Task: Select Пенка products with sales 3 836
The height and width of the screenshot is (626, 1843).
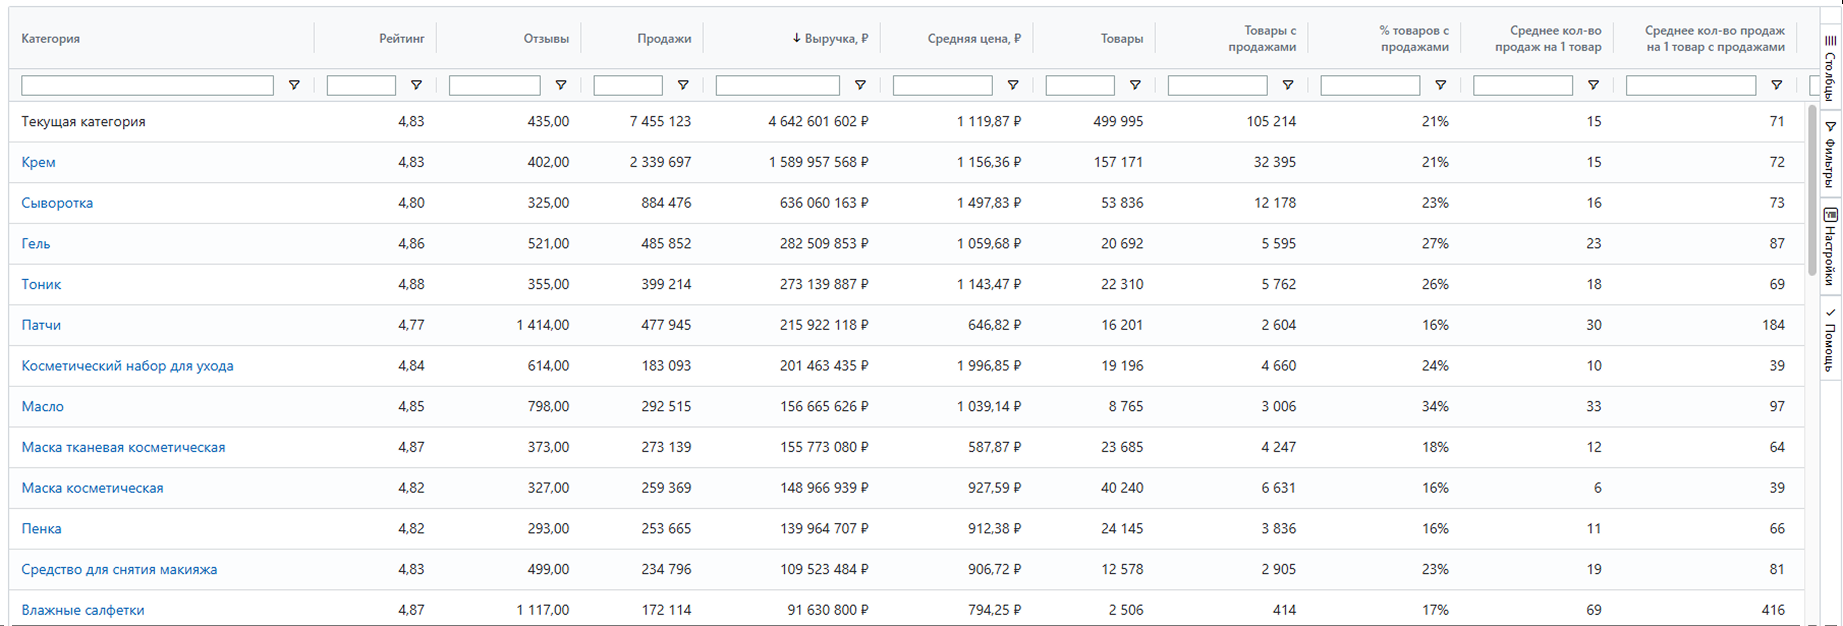Action: click(1278, 529)
